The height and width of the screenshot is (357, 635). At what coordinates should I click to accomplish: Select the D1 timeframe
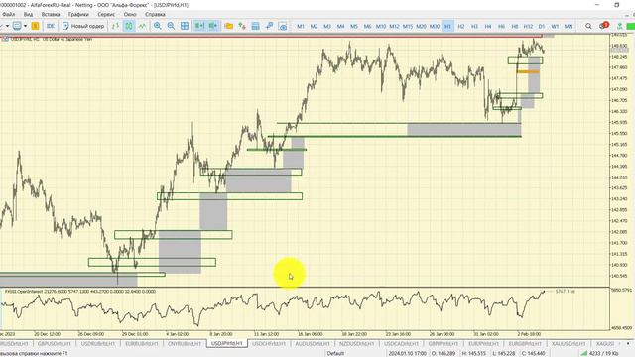pos(542,26)
